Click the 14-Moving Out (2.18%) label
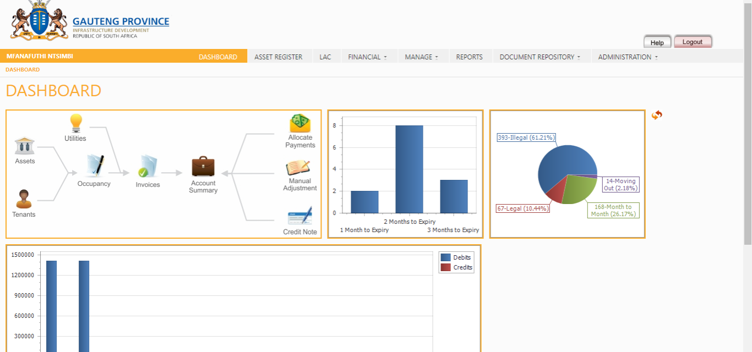 coord(620,184)
